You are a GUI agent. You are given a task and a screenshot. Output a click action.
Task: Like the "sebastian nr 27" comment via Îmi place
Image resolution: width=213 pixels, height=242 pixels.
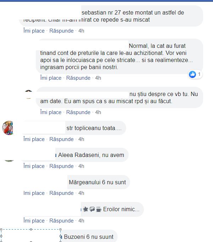pyautogui.click(x=34, y=31)
